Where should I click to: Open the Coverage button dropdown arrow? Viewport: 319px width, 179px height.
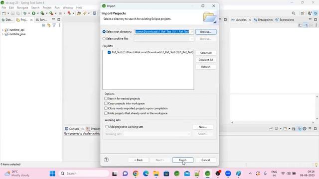[46, 13]
